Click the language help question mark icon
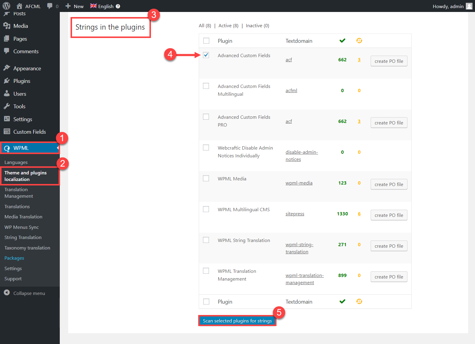 pyautogui.click(x=118, y=6)
